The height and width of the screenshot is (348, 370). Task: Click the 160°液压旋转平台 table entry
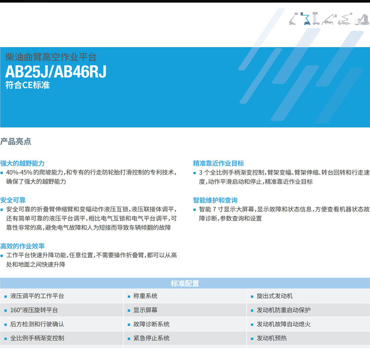click(34, 310)
